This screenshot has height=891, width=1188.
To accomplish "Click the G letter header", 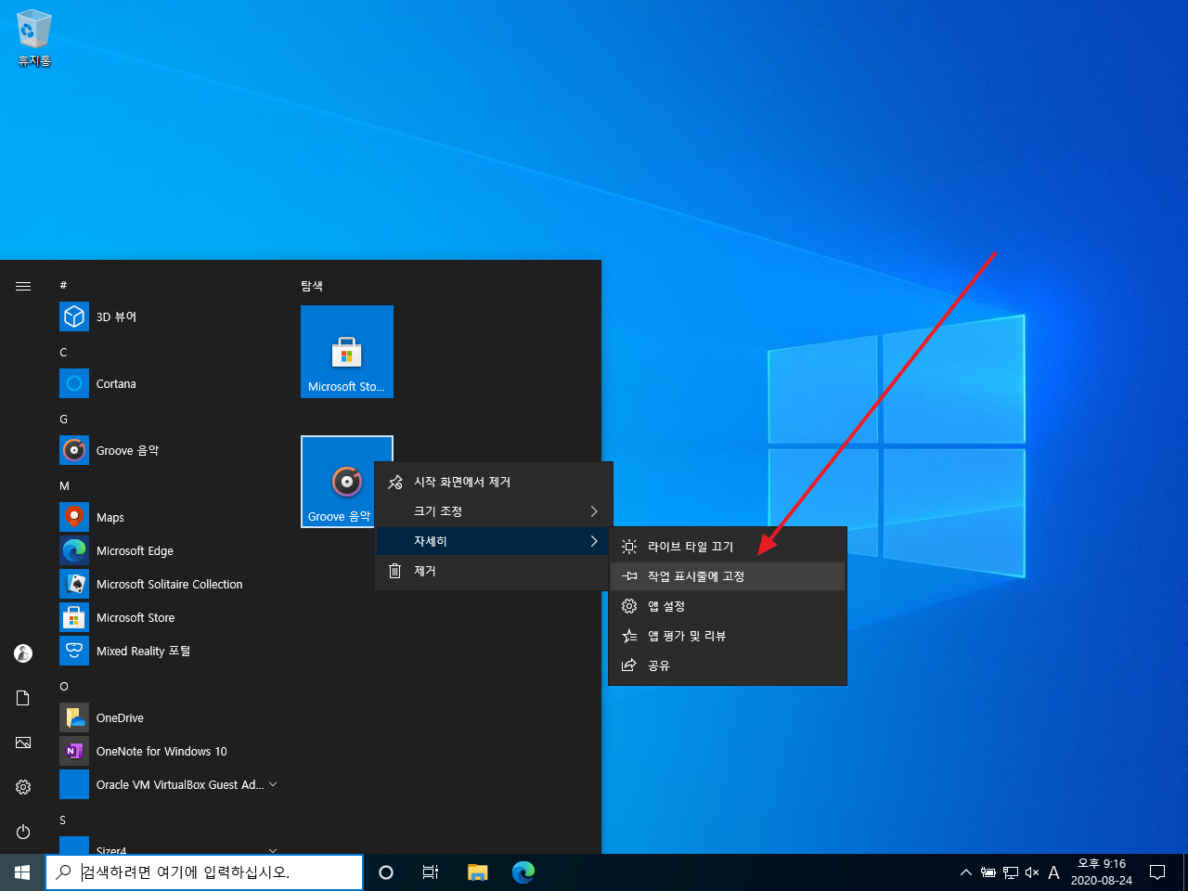I will coord(63,419).
